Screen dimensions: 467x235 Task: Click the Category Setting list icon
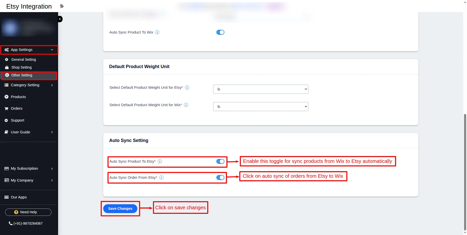[x=7, y=85]
